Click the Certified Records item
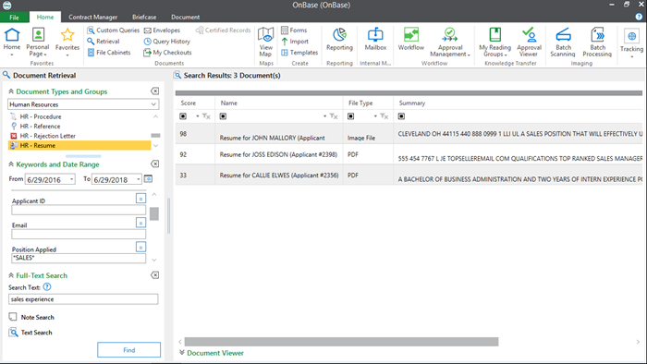The width and height of the screenshot is (647, 364). pos(224,30)
